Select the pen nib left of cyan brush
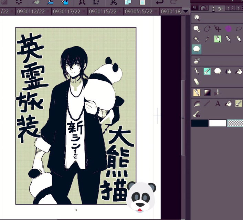Image resolution: width=243 pixels, height=220 pixels. click(x=197, y=71)
